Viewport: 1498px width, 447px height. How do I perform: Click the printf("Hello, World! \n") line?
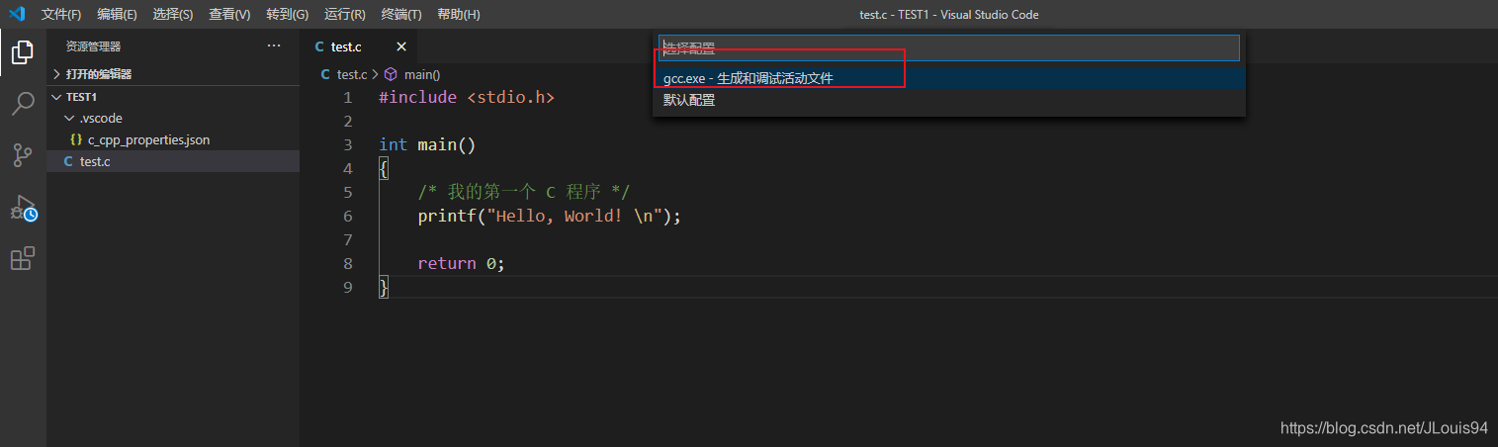pos(550,216)
